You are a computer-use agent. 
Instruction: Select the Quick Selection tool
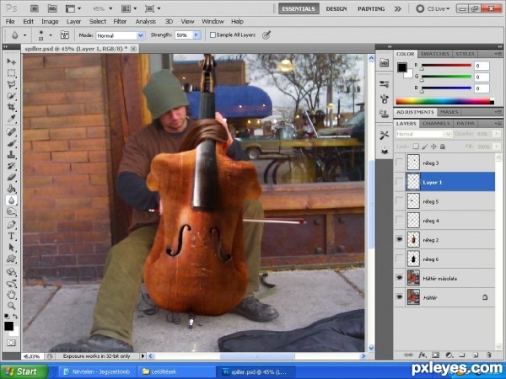tap(11, 96)
